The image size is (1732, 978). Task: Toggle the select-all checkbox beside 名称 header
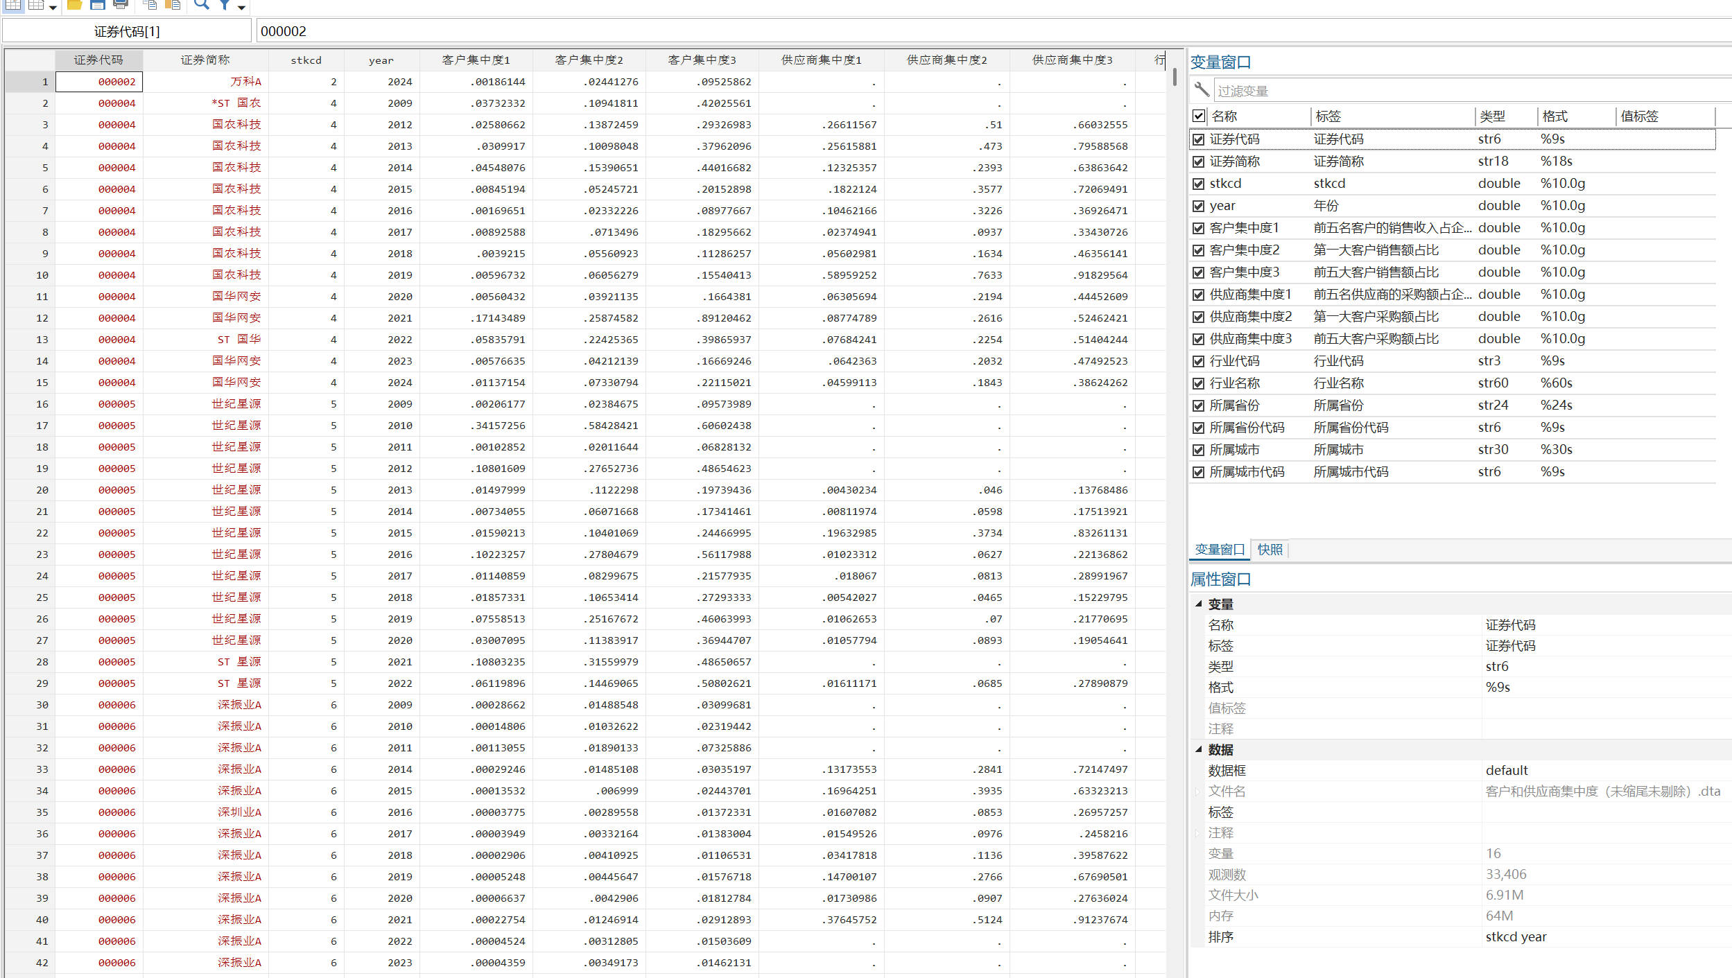pyautogui.click(x=1198, y=116)
